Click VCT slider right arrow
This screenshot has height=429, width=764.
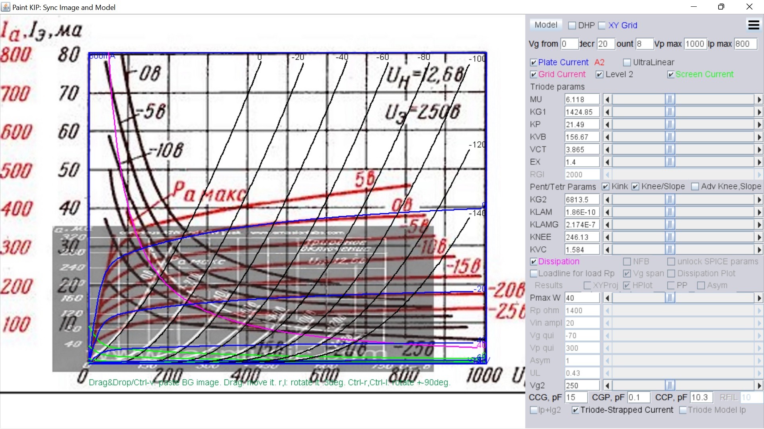(x=759, y=149)
